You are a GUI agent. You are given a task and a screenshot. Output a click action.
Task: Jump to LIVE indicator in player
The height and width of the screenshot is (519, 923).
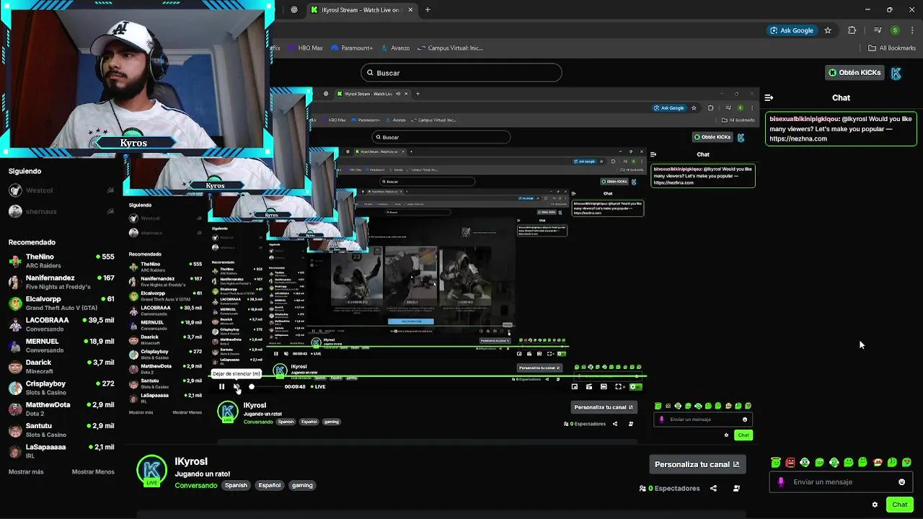317,386
